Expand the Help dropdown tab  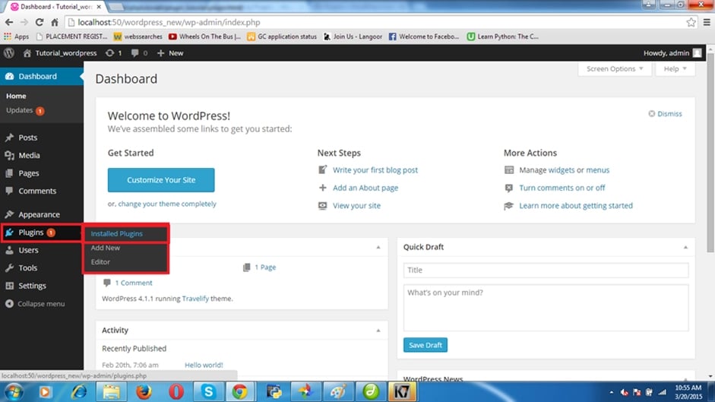[675, 68]
